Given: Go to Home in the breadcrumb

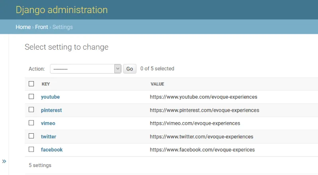Looking at the screenshot, I should (23, 27).
